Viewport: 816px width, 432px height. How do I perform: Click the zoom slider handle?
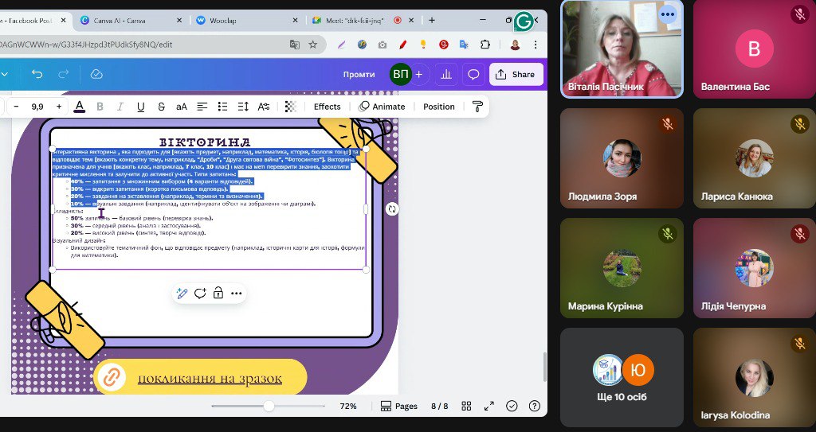point(269,406)
